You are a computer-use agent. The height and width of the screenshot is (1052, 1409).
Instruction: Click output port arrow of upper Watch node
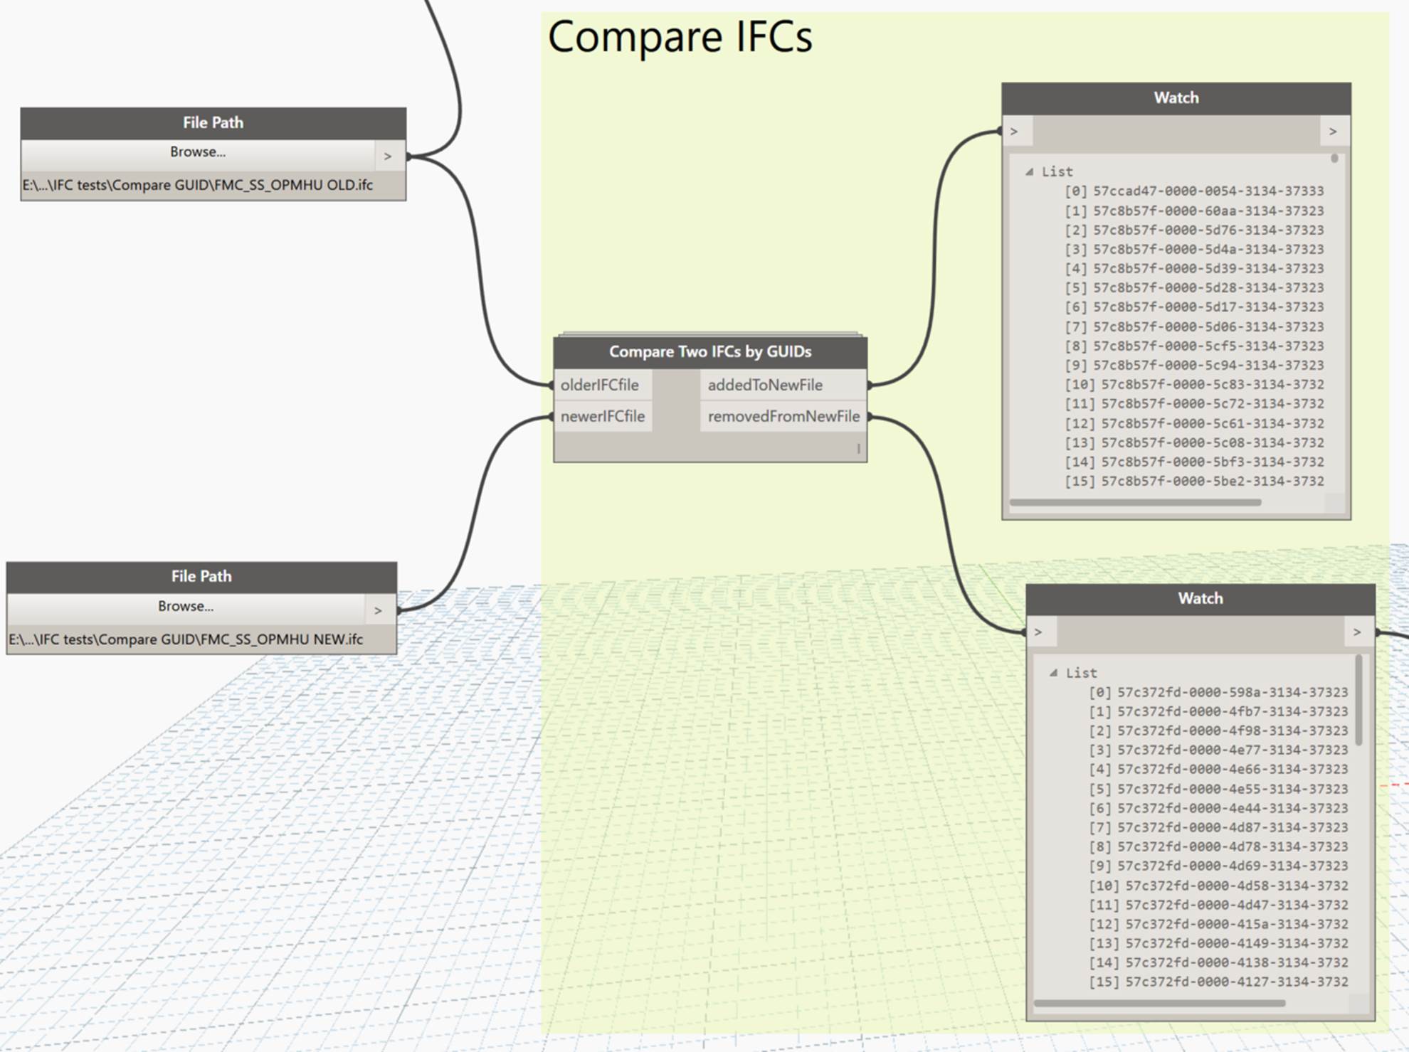coord(1333,132)
